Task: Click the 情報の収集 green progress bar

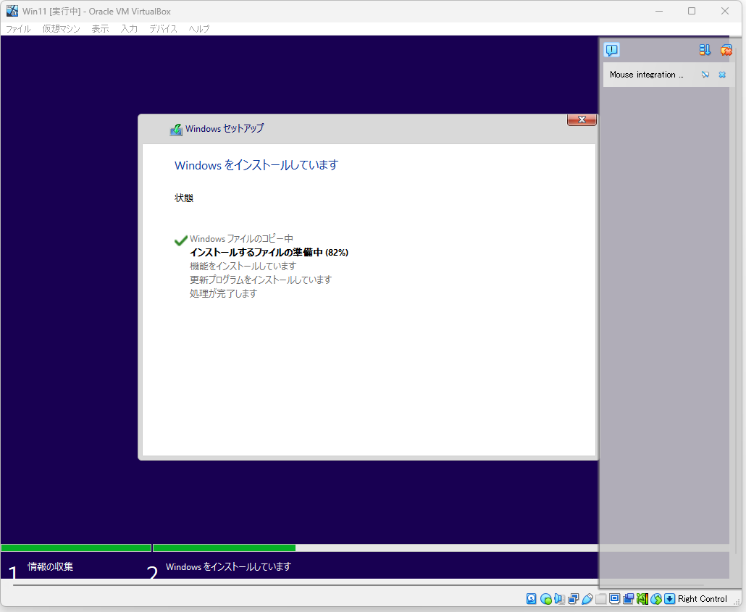Action: [76, 548]
